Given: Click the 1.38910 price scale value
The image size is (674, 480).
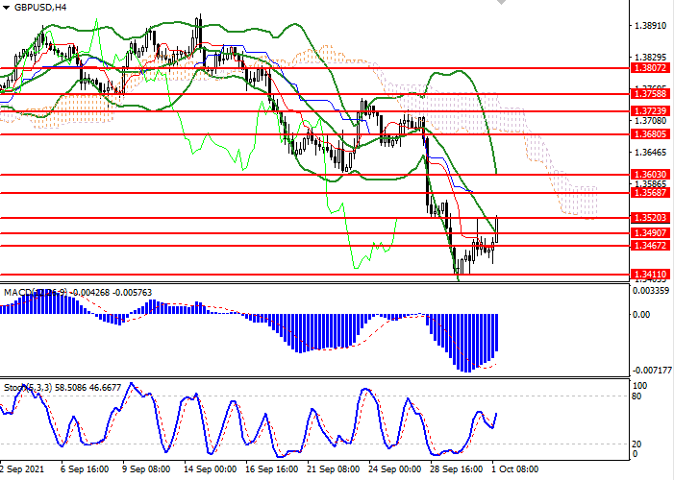Looking at the screenshot, I should (x=650, y=26).
